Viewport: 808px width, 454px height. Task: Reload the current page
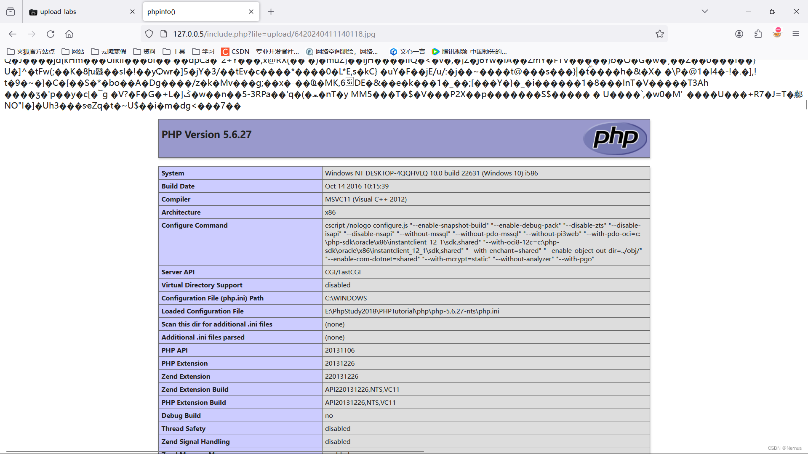[x=51, y=34]
